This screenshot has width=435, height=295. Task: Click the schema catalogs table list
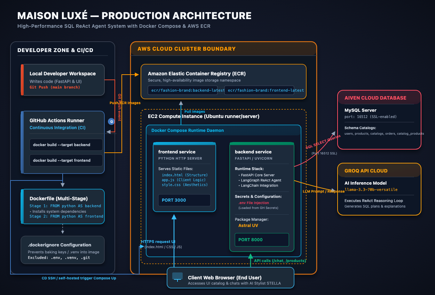(x=384, y=134)
